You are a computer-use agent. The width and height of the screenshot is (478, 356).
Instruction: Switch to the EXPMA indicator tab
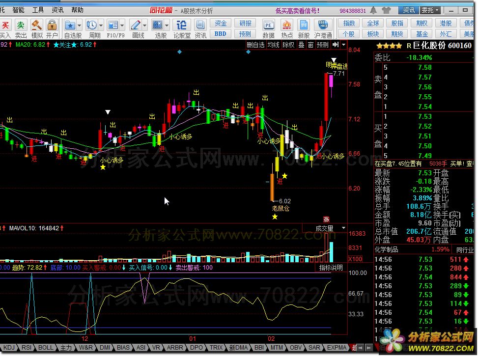(x=337, y=348)
